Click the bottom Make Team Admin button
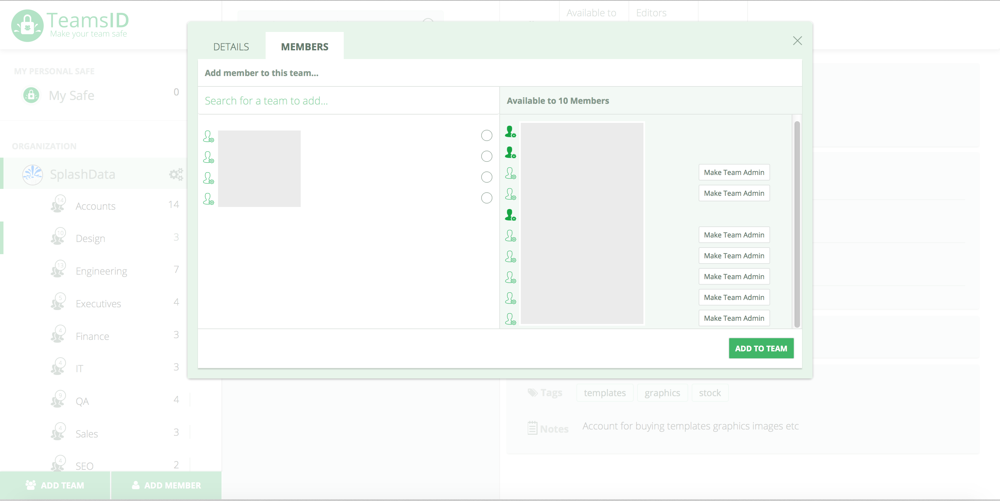The width and height of the screenshot is (1000, 501). (734, 318)
